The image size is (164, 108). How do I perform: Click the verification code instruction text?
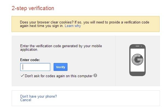click(x=61, y=48)
